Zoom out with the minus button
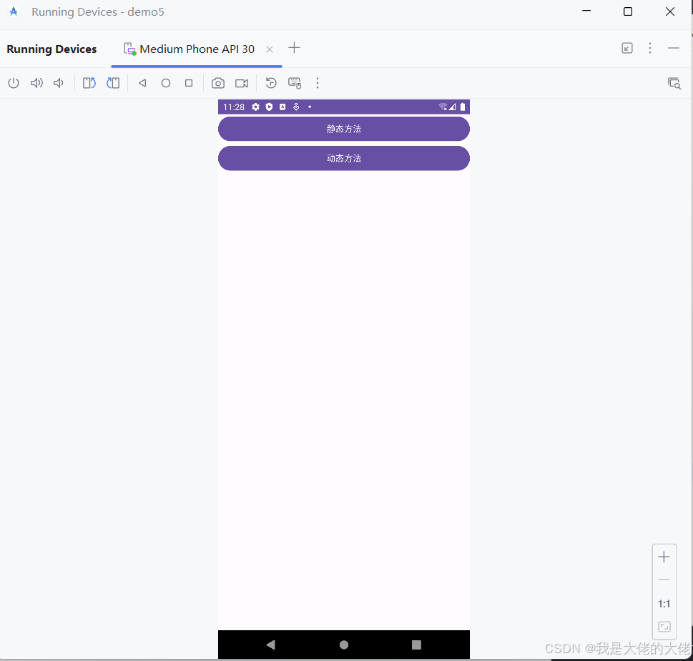This screenshot has height=661, width=693. [x=664, y=579]
